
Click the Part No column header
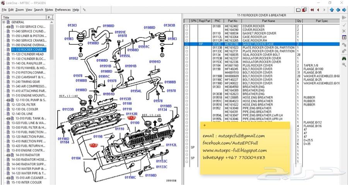[x=233, y=21]
